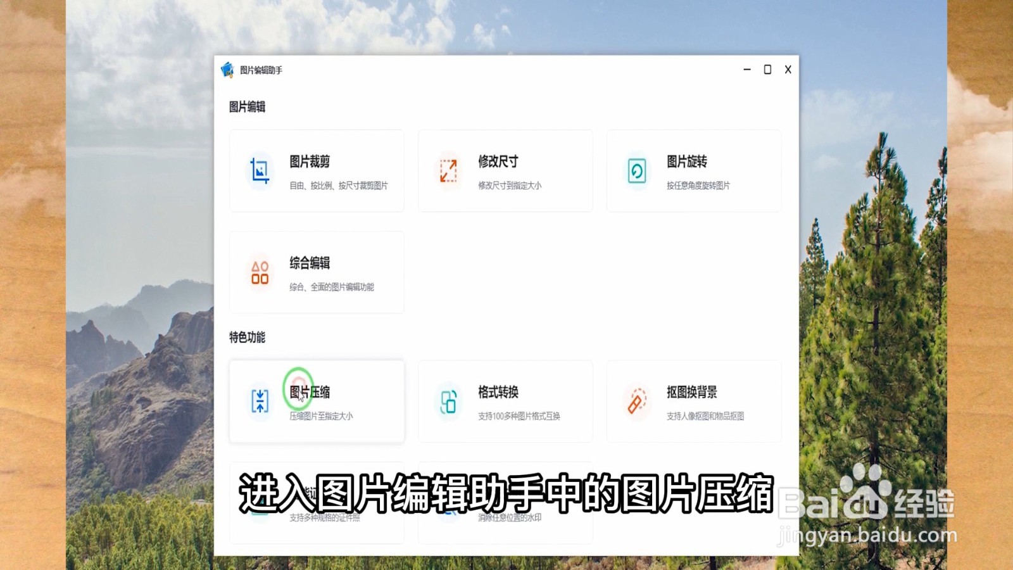Open 图片旋转 to rotate images
Viewport: 1013px width, 570px height.
coord(693,172)
